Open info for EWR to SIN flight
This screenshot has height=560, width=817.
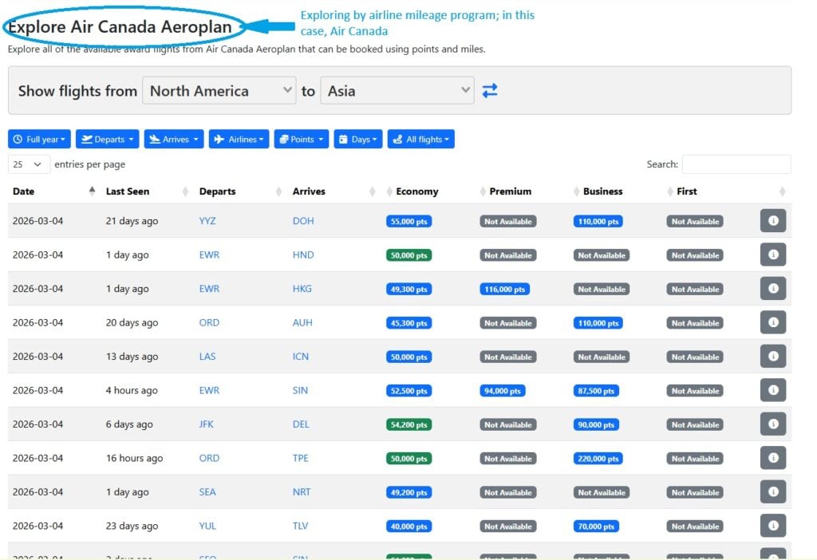point(772,390)
